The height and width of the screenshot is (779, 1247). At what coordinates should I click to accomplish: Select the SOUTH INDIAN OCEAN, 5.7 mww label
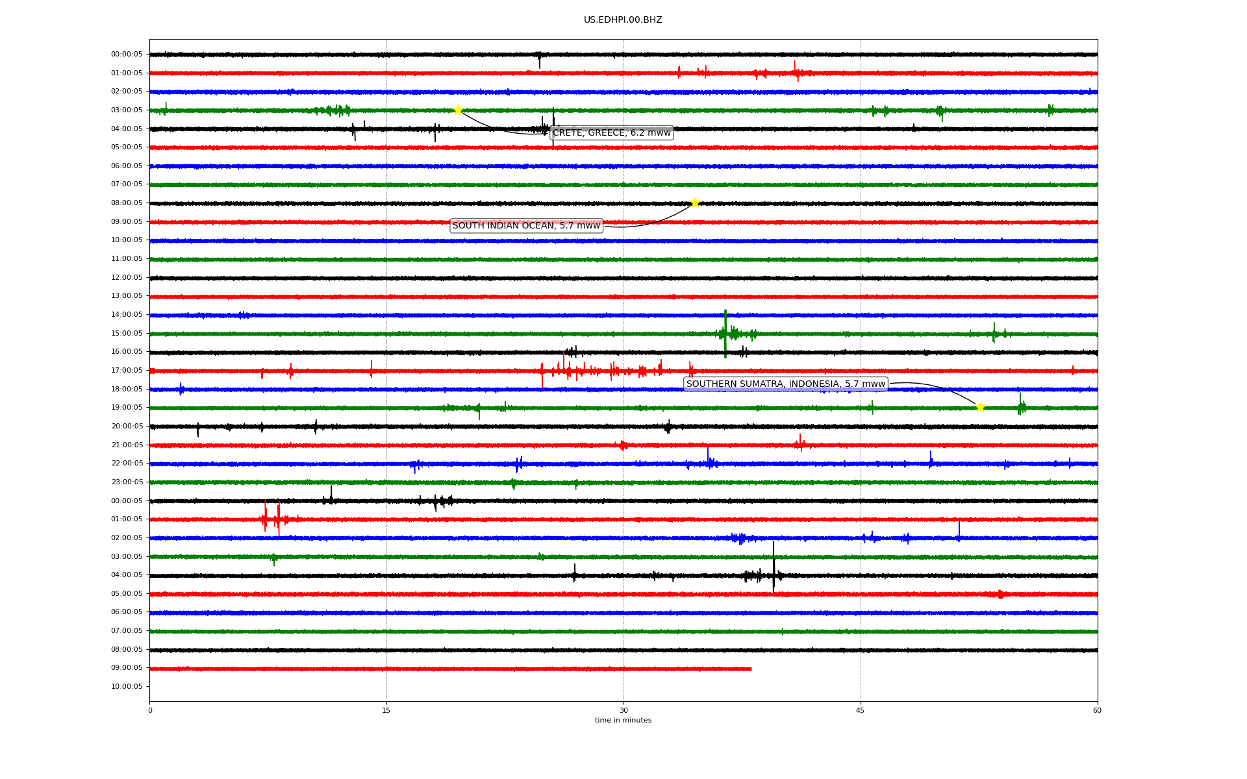(527, 226)
